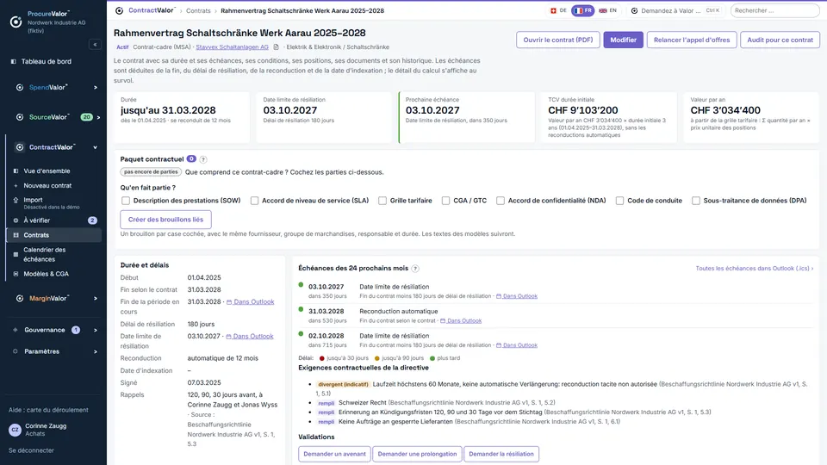Click Demander une prolongation

tap(417, 454)
